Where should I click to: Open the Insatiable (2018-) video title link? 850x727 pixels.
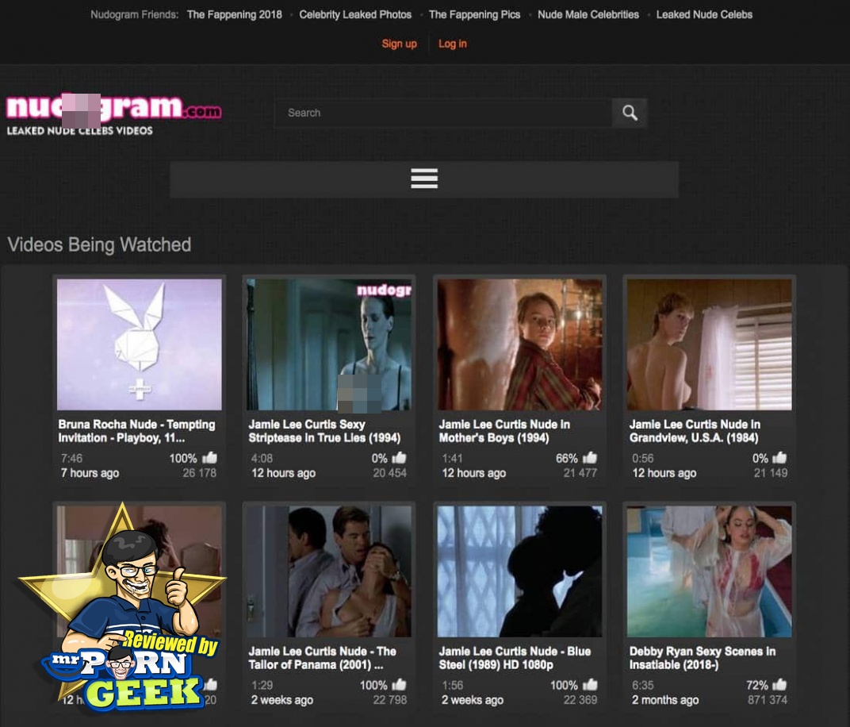coord(702,658)
